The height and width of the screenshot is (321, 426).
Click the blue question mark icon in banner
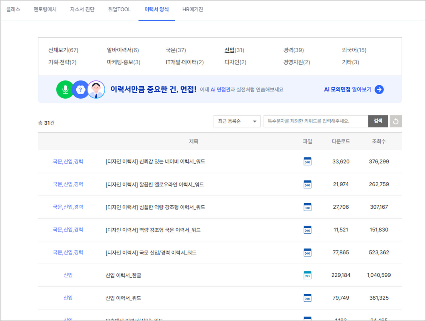pyautogui.click(x=81, y=90)
